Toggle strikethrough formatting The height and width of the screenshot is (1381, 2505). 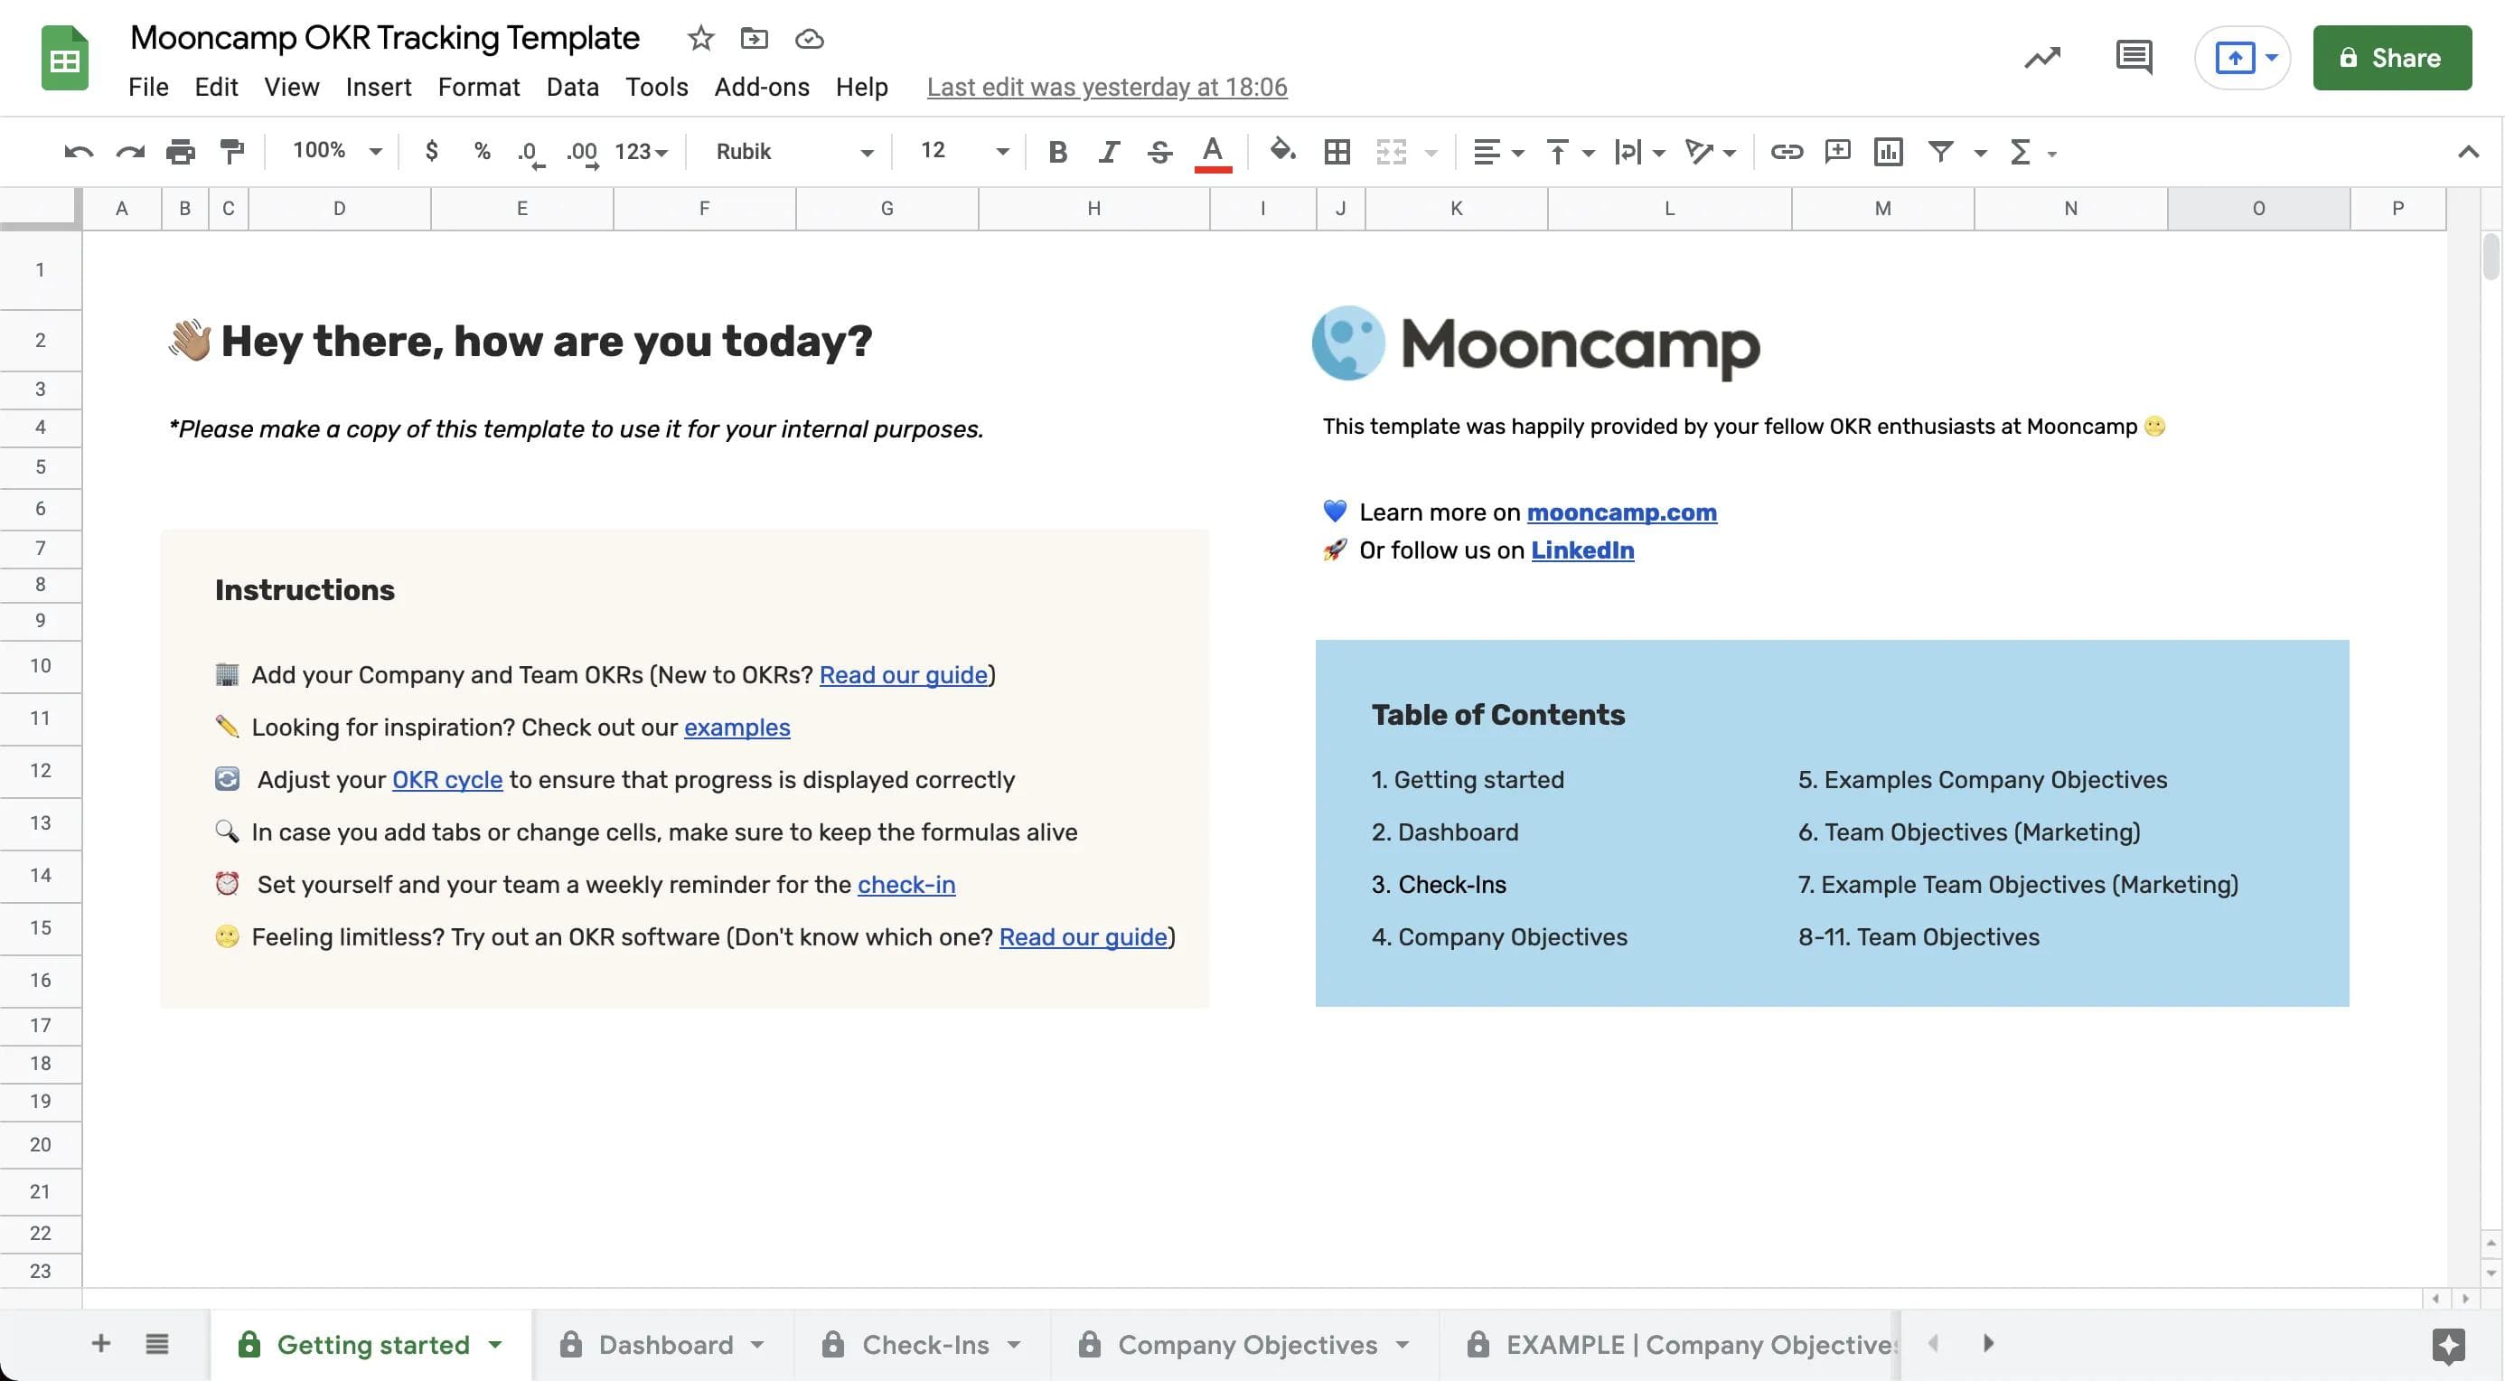pyautogui.click(x=1159, y=152)
